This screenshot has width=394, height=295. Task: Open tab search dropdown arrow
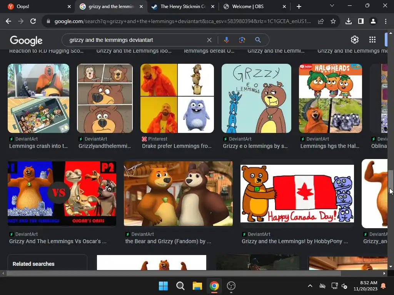click(332, 5)
